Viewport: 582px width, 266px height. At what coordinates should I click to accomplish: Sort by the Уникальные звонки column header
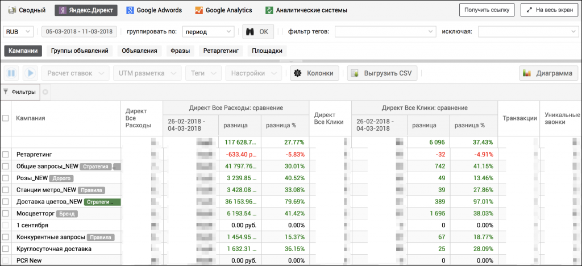tap(562, 118)
